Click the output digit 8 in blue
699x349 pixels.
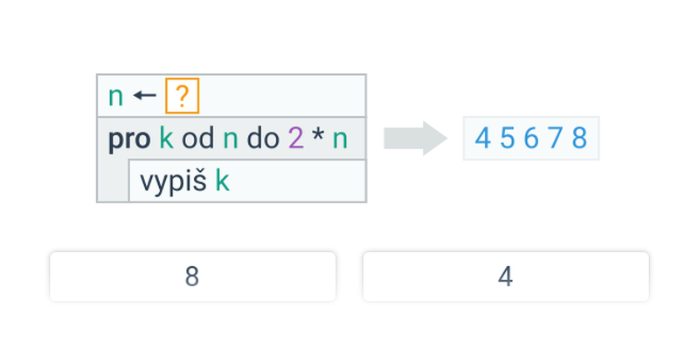[x=579, y=138]
